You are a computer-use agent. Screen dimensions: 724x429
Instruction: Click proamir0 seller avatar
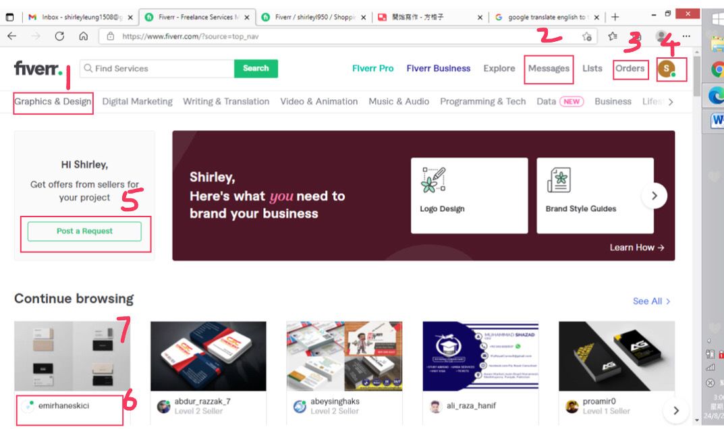[x=572, y=406]
